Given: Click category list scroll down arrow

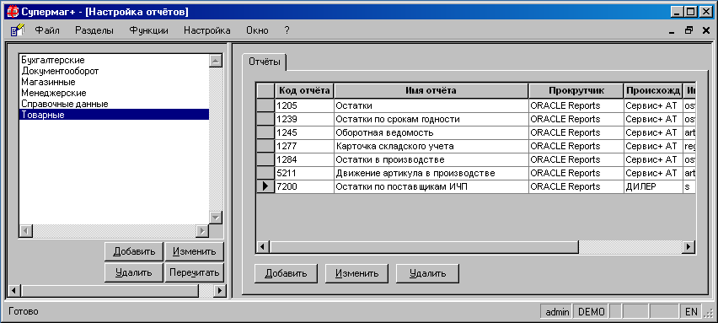Looking at the screenshot, I should 215,217.
